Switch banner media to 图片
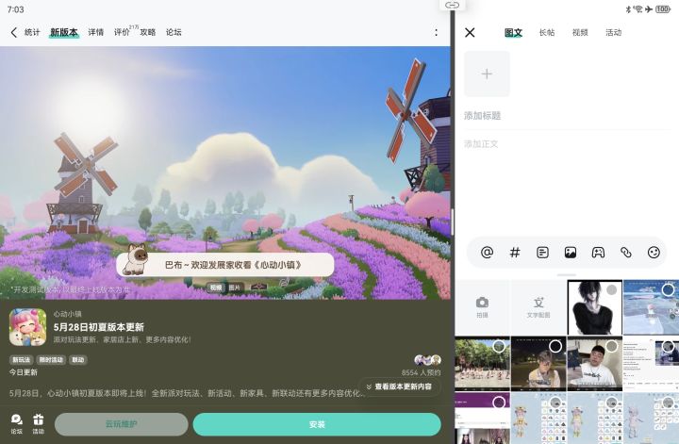The image size is (679, 444). point(234,288)
